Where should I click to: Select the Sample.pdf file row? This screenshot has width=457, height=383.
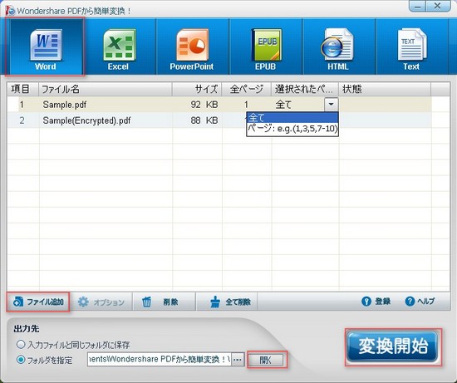(219, 105)
